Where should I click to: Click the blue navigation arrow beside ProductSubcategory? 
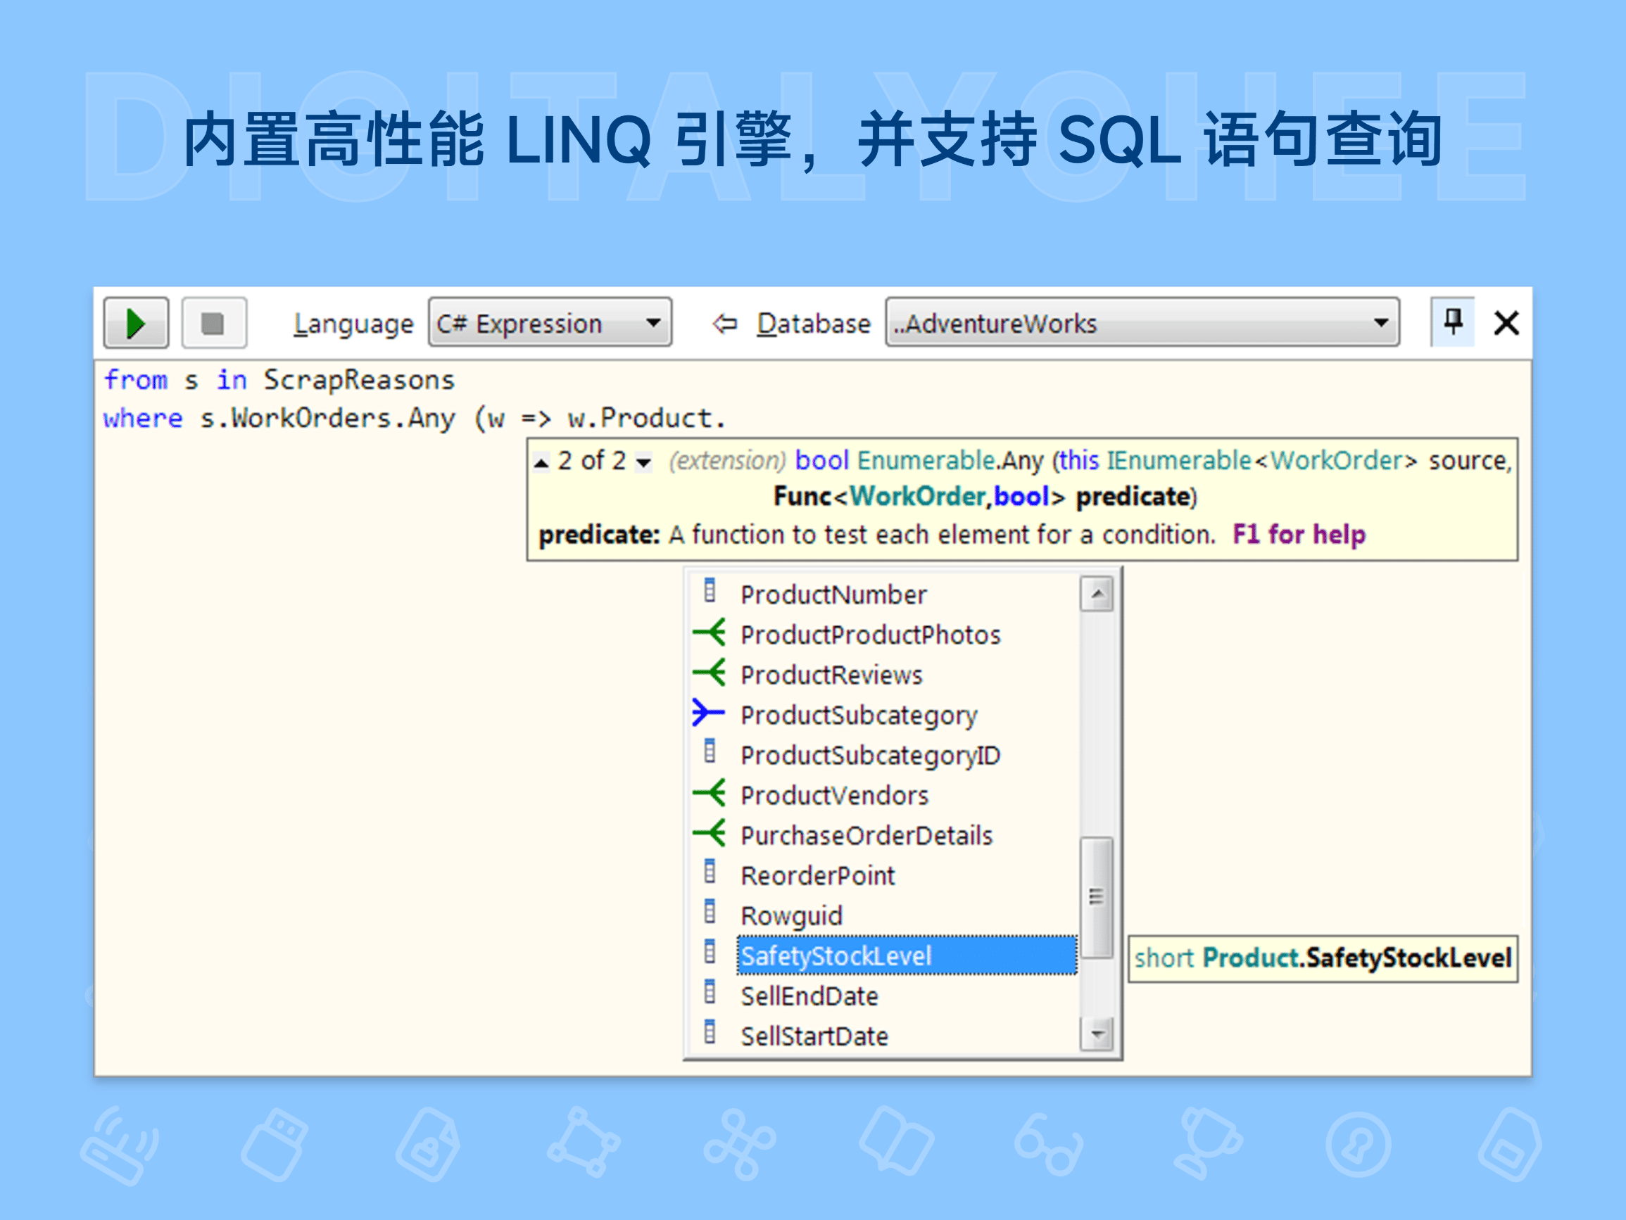pos(708,713)
